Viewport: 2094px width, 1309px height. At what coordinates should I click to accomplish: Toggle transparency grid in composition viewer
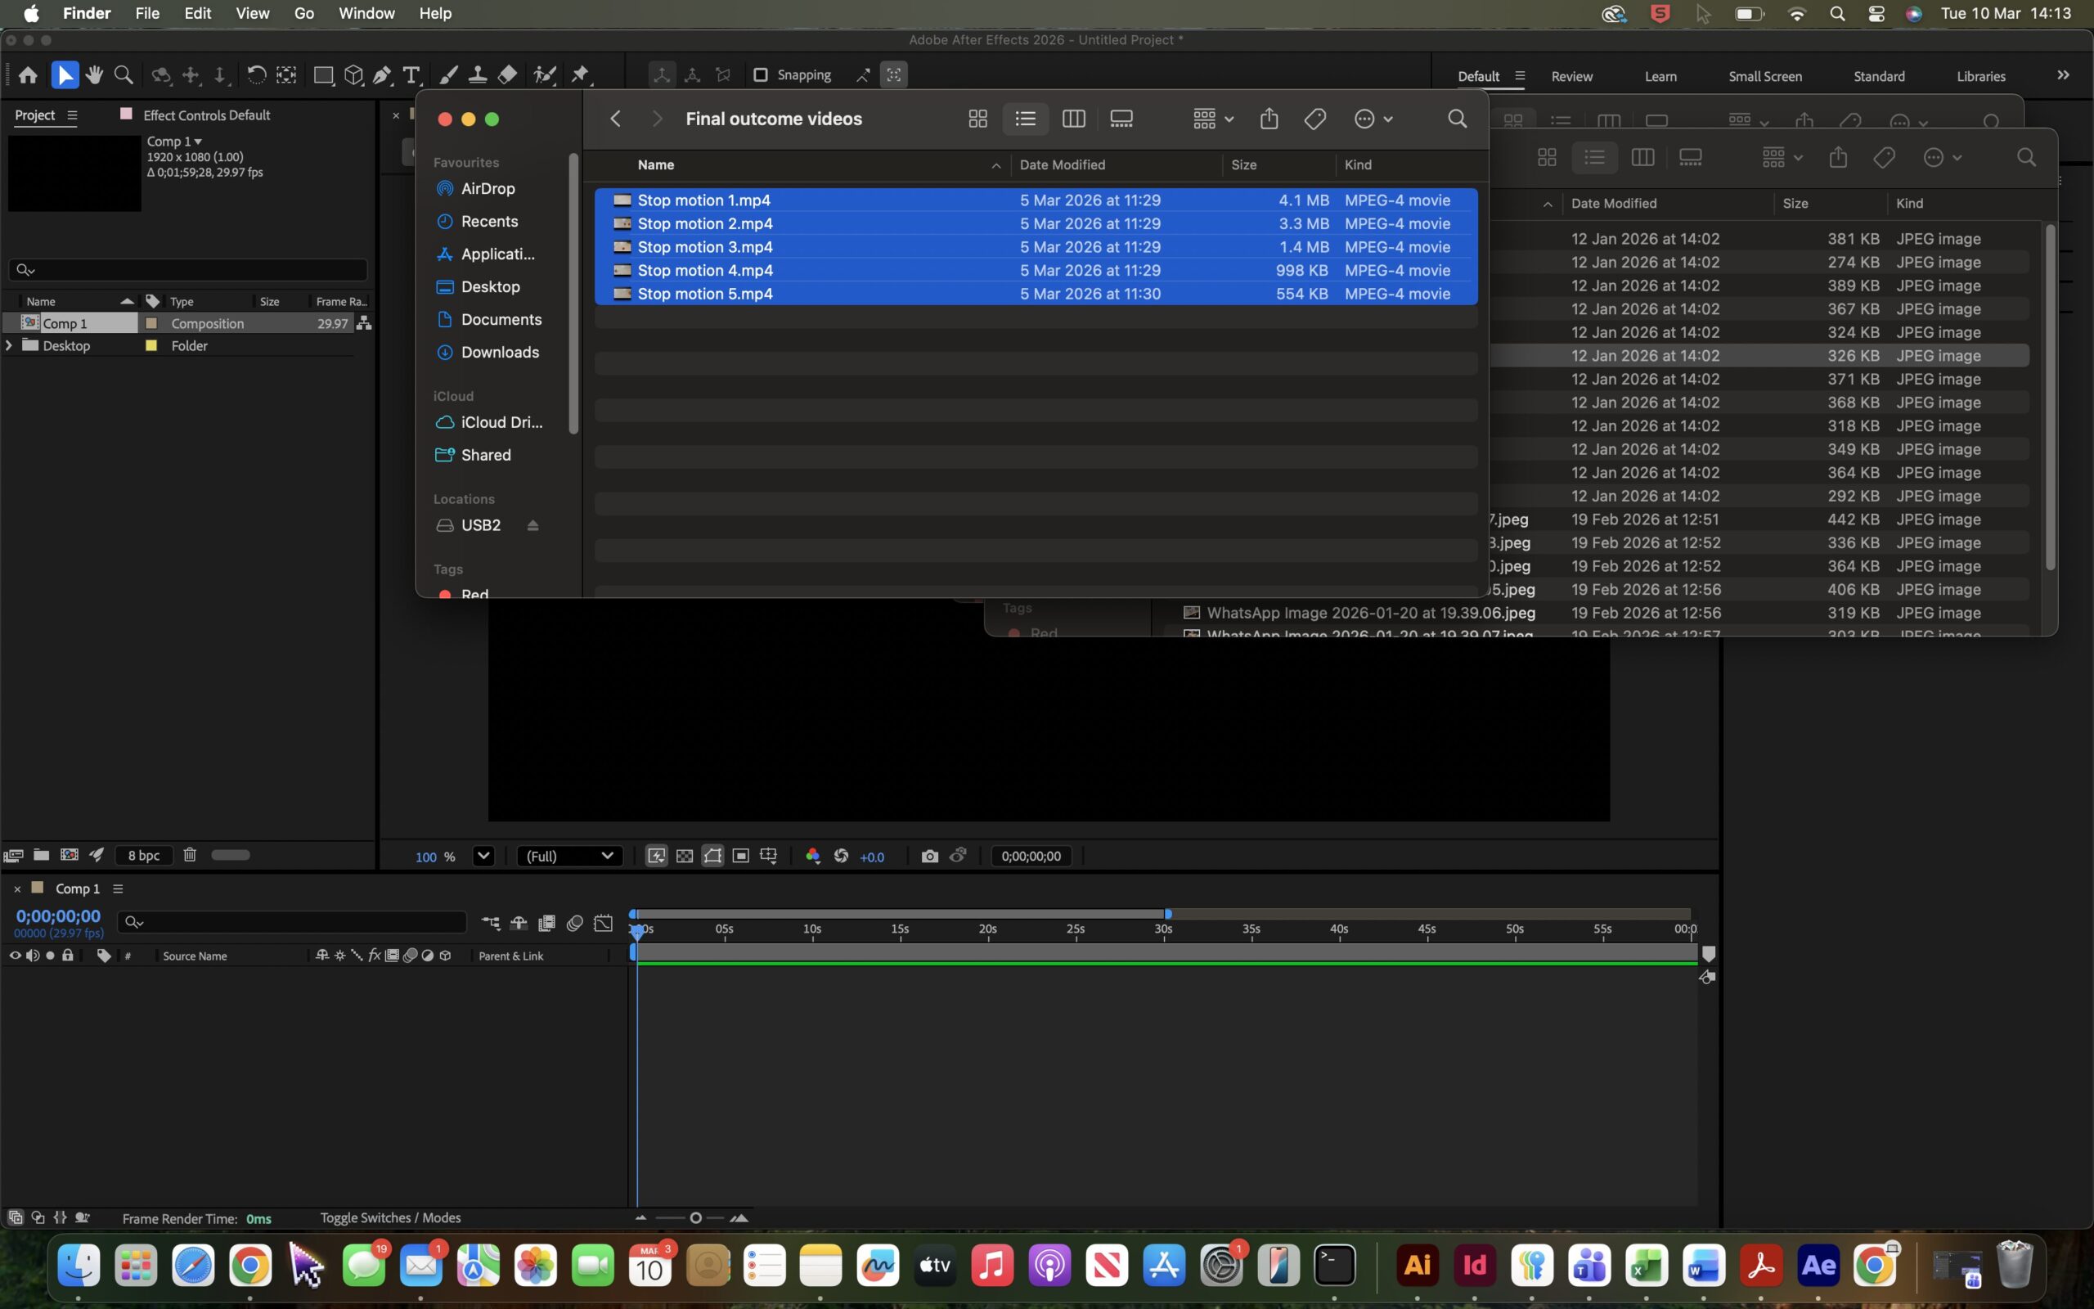click(x=685, y=857)
